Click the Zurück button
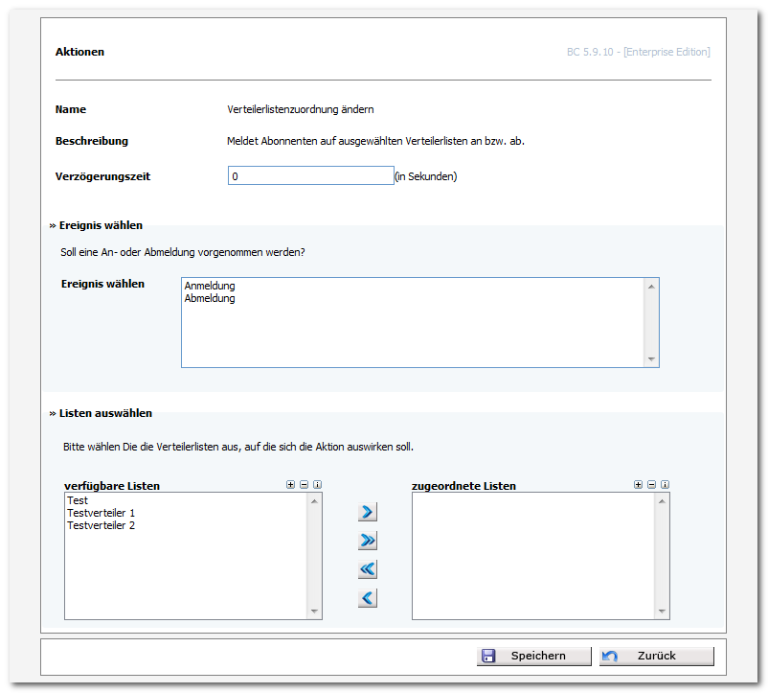 pos(656,656)
